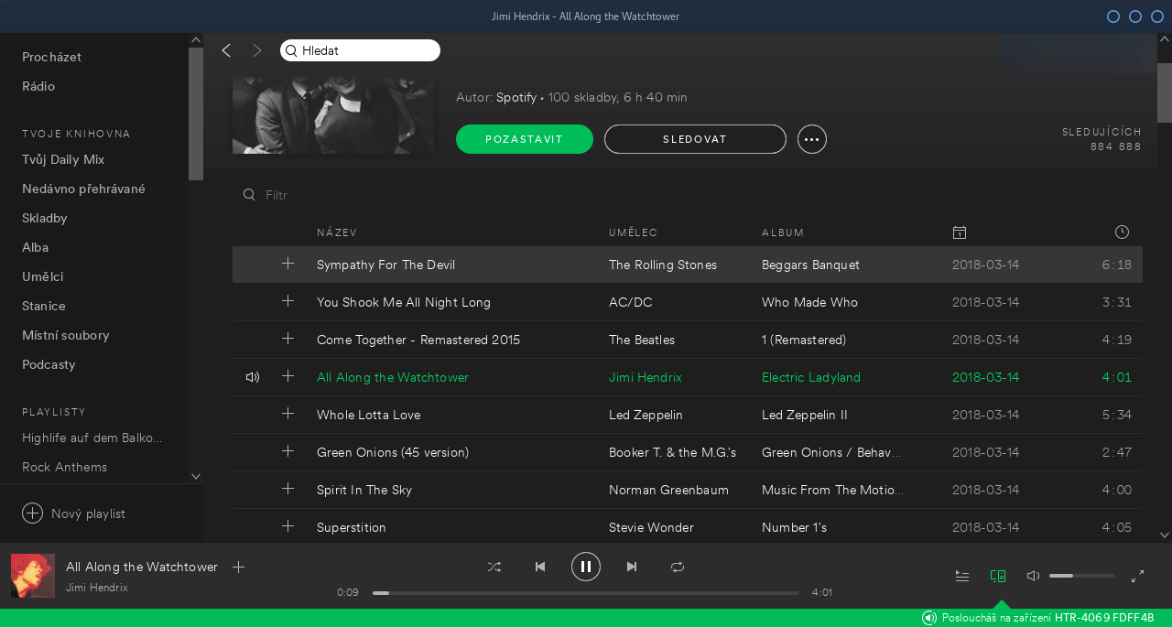Open Nedávno přehrávané
Viewport: 1172px width, 627px height.
pyautogui.click(x=83, y=189)
